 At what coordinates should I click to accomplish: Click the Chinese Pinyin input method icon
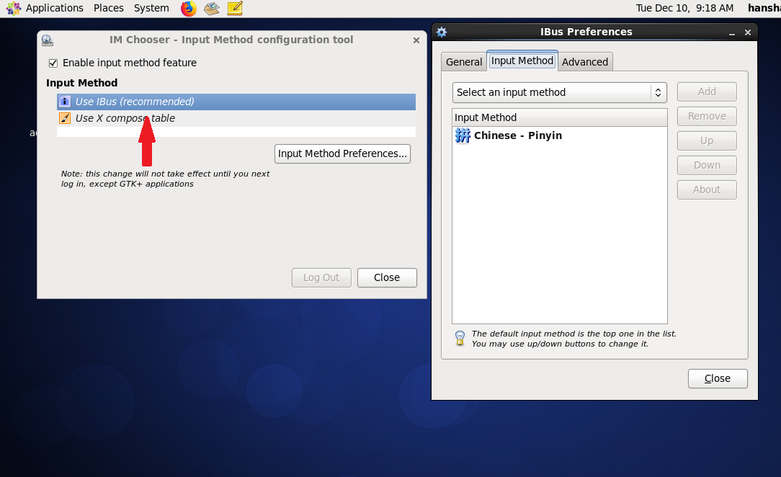(463, 135)
